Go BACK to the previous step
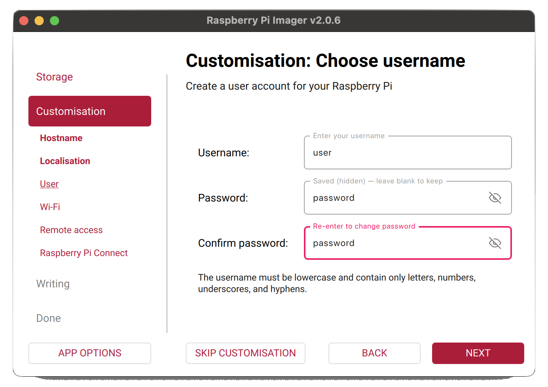 click(374, 353)
